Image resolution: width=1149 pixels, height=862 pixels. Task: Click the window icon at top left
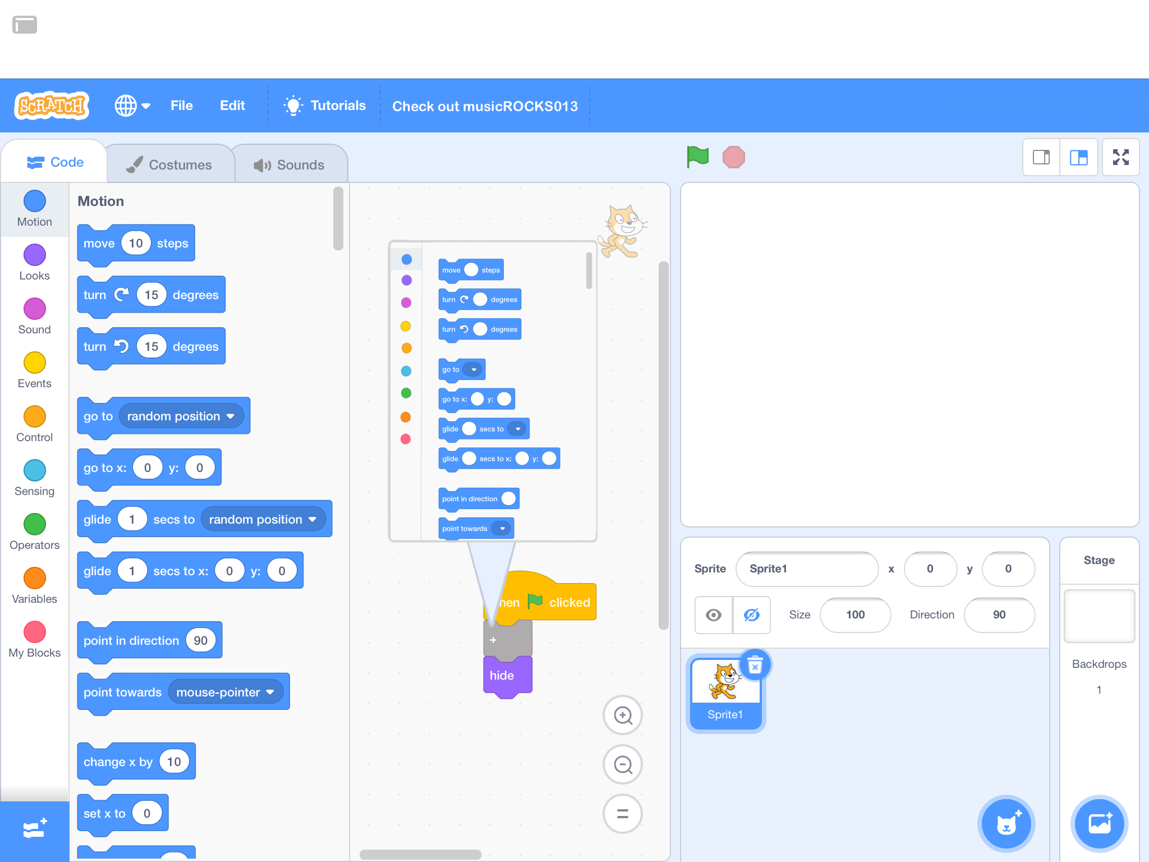click(25, 25)
